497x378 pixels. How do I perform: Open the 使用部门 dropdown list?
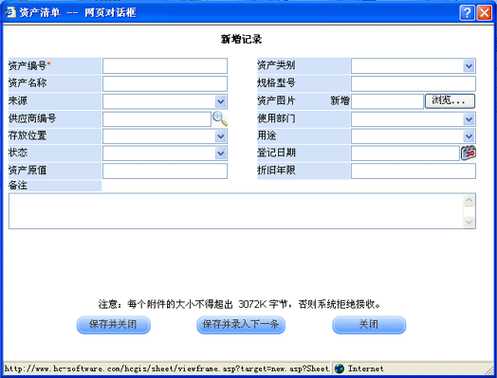click(469, 119)
